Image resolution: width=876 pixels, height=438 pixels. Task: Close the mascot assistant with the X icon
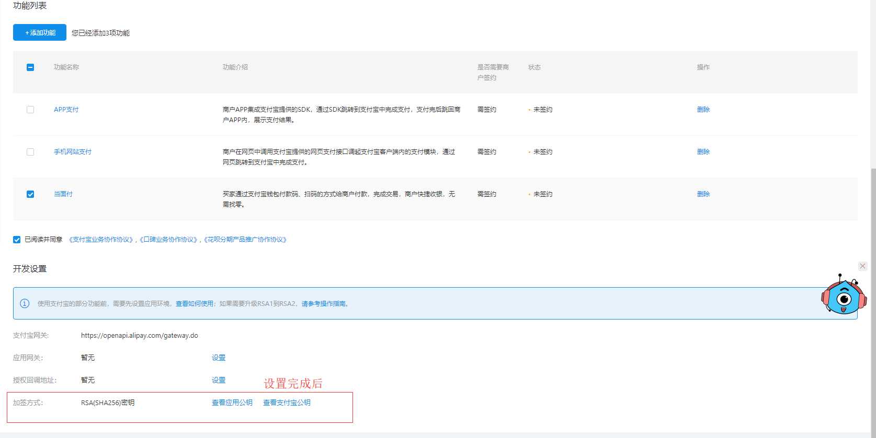[862, 266]
